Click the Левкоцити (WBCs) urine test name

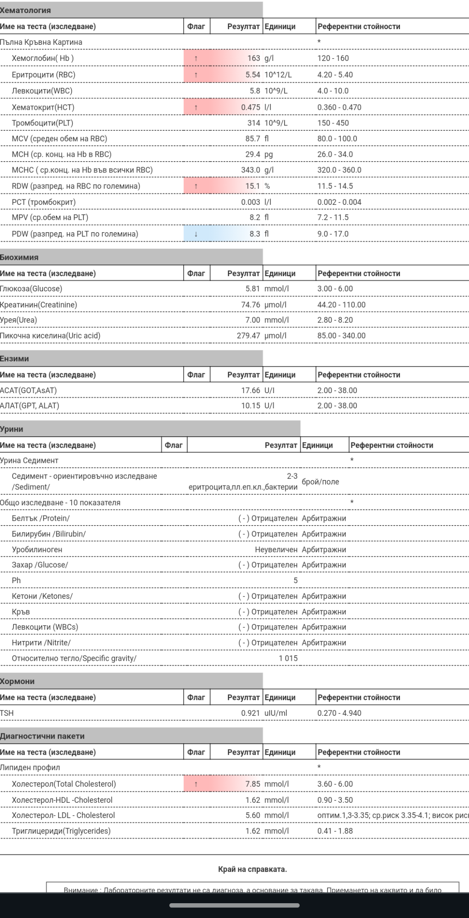pos(45,628)
